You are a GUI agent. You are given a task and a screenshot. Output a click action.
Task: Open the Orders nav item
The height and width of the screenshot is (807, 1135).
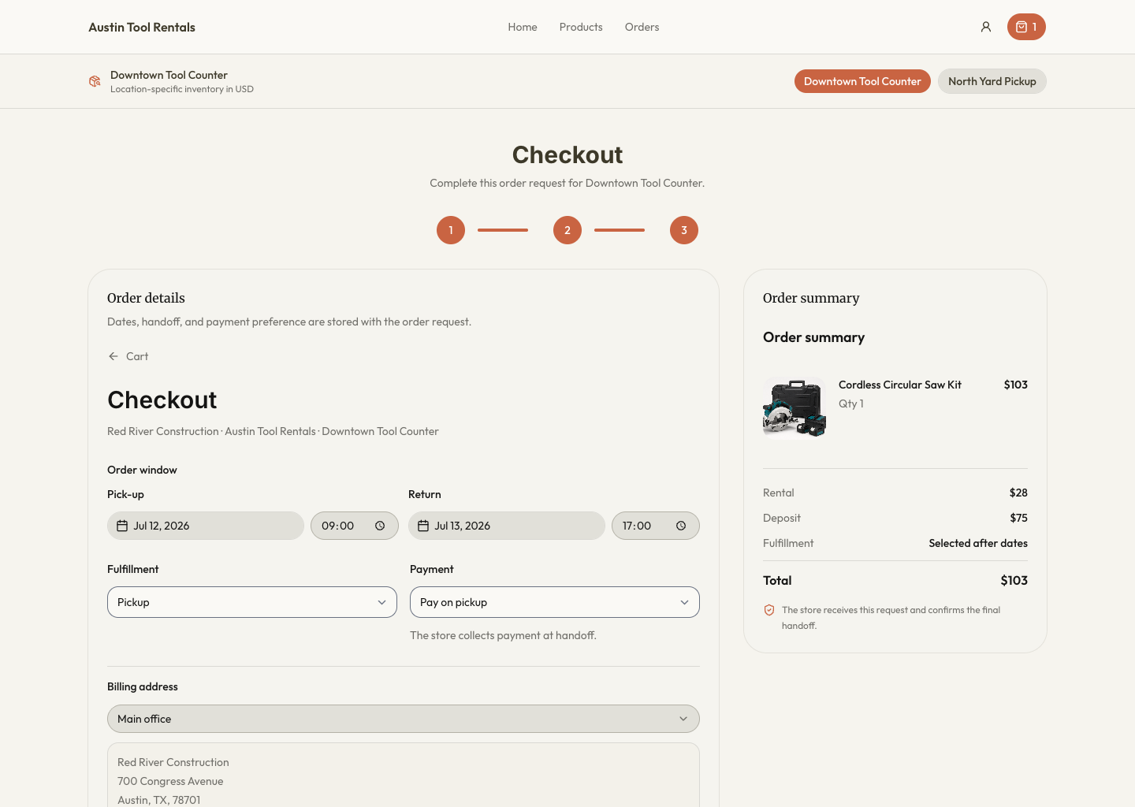[x=642, y=27]
